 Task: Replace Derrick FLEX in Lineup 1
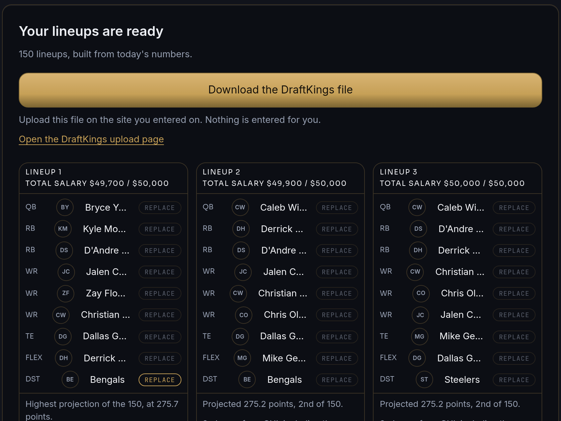(160, 358)
